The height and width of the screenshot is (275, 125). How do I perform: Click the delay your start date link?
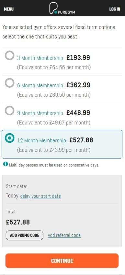40,196
